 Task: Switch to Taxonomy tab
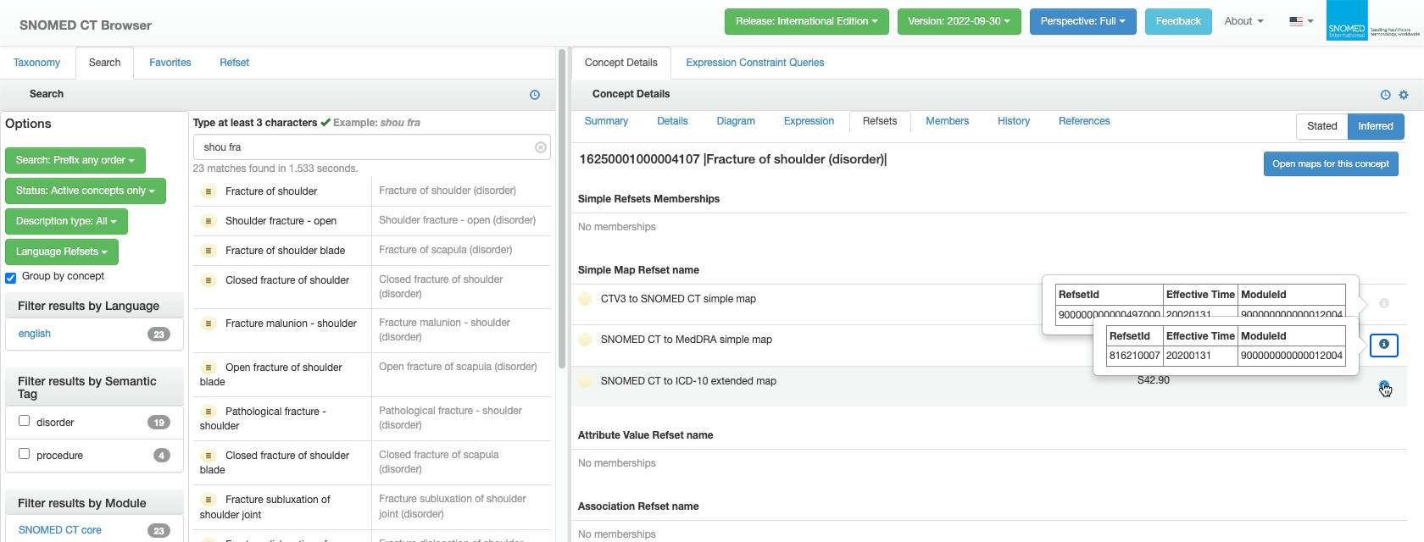point(36,63)
